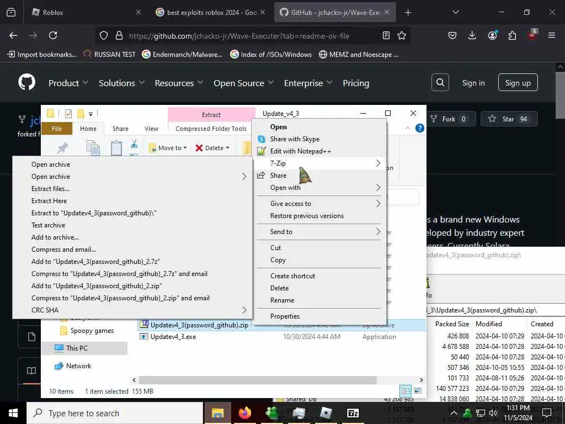Select This PC in navigation pane

coord(84,348)
